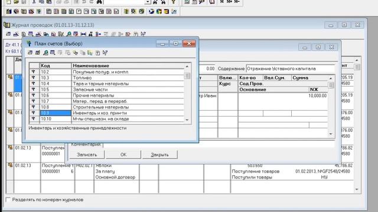Click the ОК button
Screen dimensions: 378x212
point(123,154)
